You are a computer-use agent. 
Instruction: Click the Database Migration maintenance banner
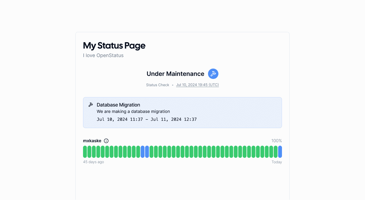pos(182,112)
